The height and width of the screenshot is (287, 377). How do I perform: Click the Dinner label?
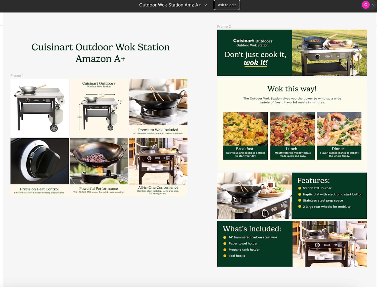[x=338, y=149]
